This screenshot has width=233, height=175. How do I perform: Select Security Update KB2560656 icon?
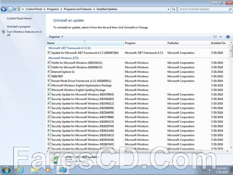[49, 108]
